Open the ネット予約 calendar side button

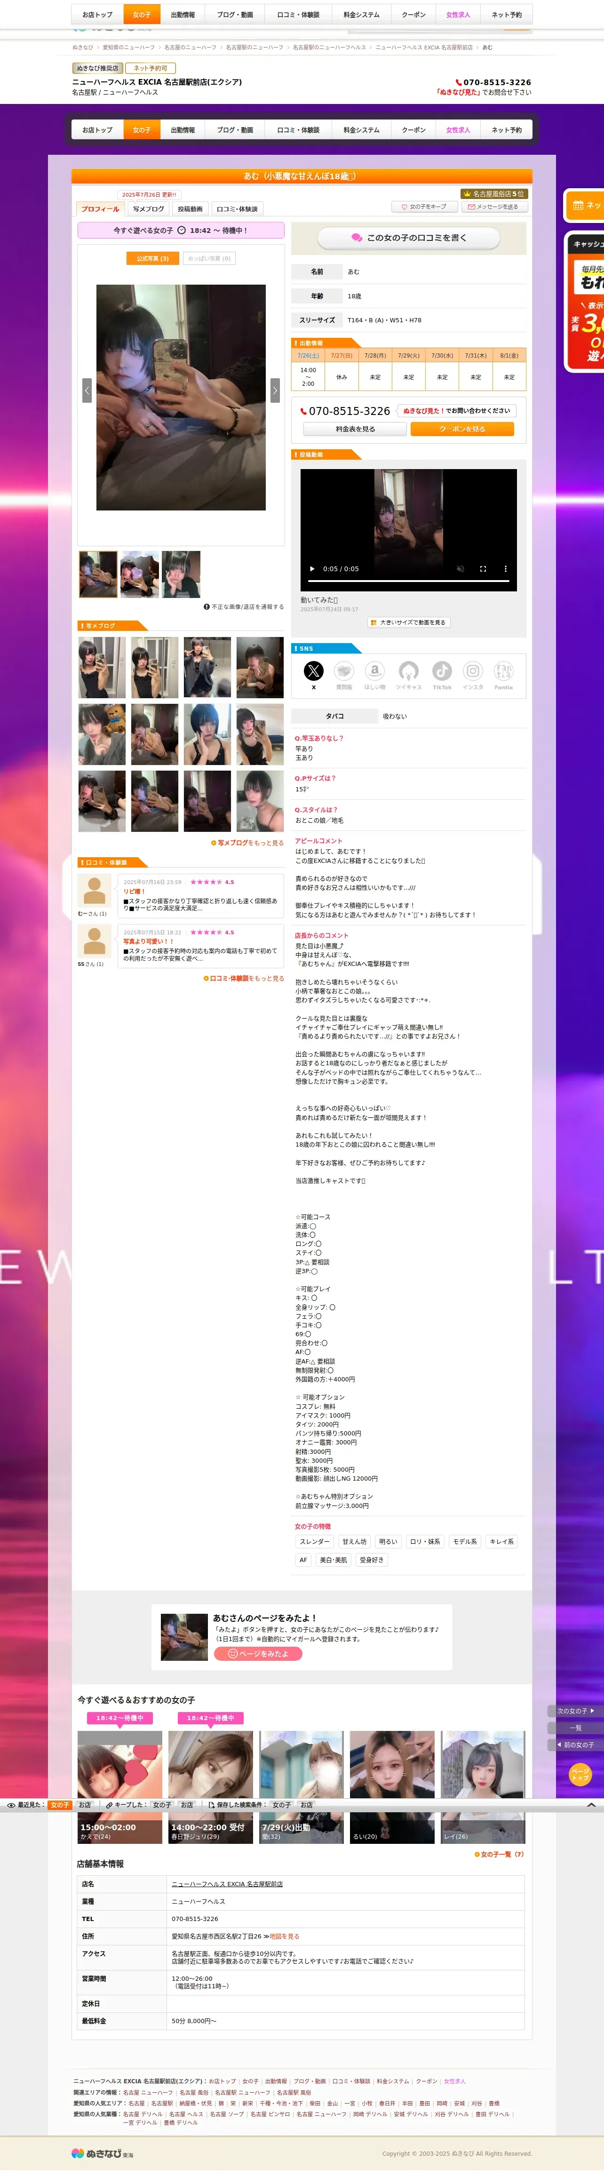(585, 205)
